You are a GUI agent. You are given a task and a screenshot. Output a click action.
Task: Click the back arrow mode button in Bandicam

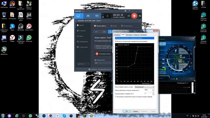[x=96, y=32]
